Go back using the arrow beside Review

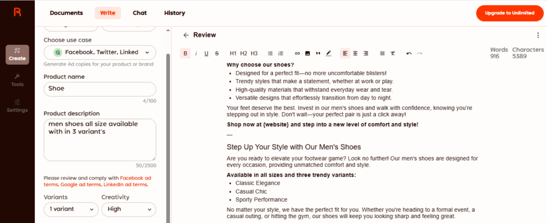(x=186, y=35)
